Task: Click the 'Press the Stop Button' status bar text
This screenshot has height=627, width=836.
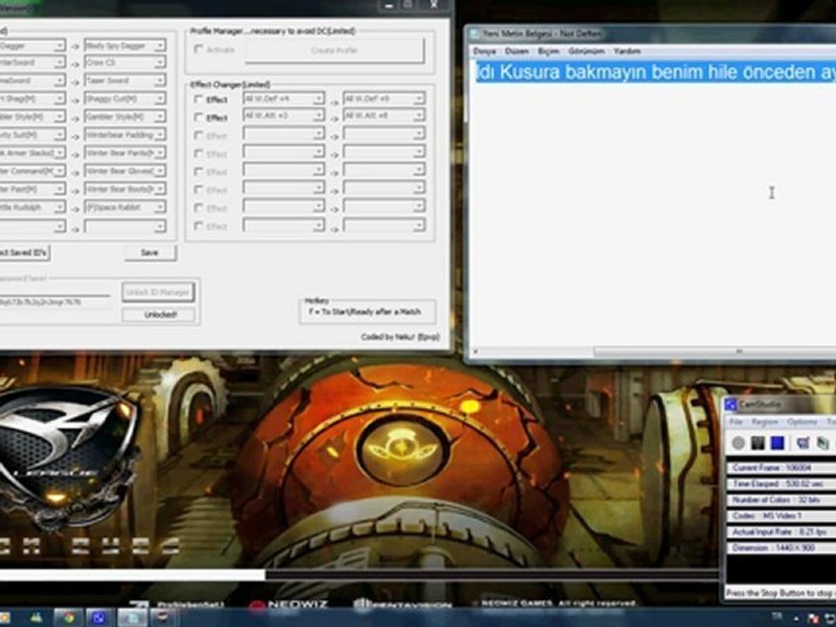Action: click(x=780, y=593)
